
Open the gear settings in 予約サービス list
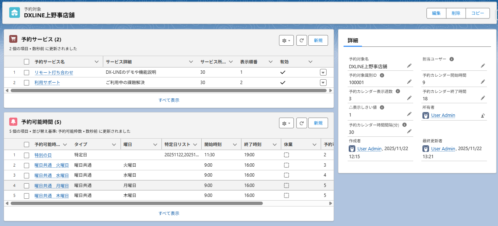[x=286, y=41]
